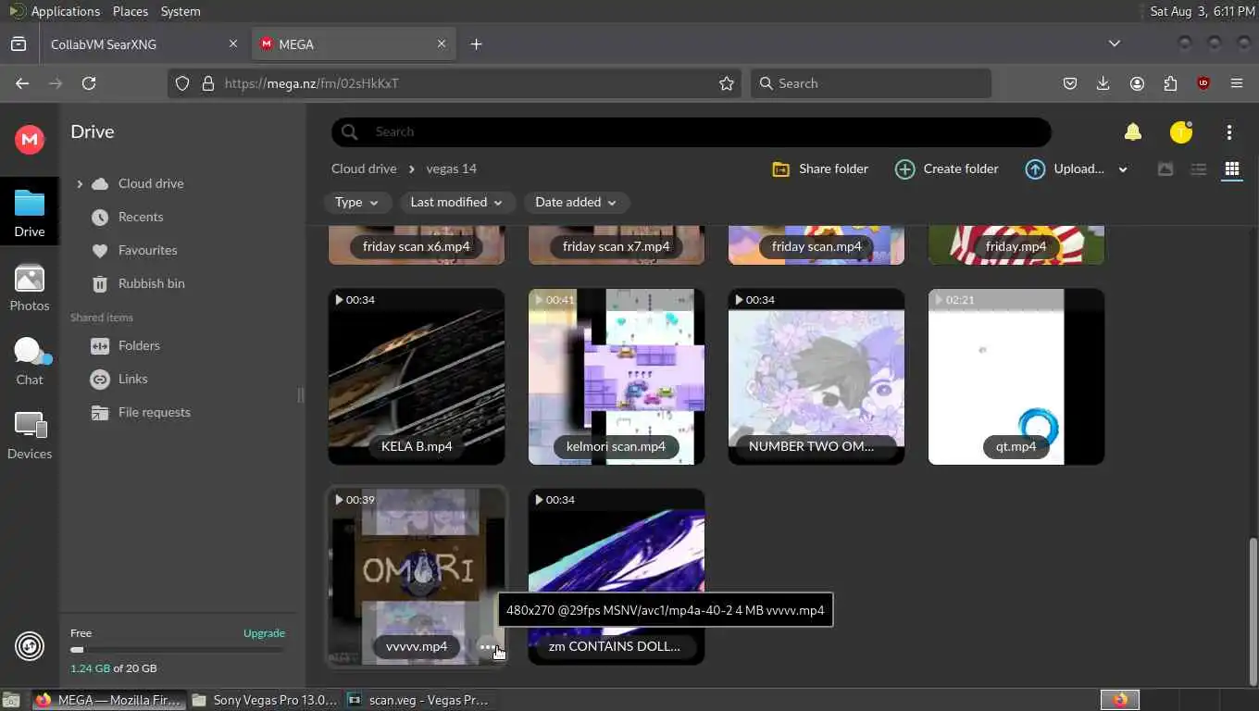
Task: Click the vegas 14 breadcrumb
Action: coord(452,169)
